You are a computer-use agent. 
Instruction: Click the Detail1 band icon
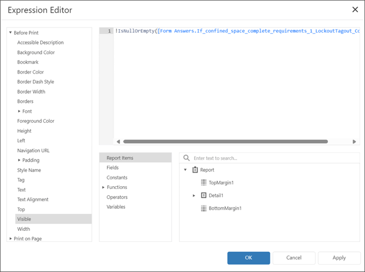[204, 195]
